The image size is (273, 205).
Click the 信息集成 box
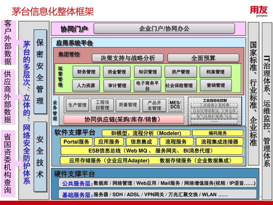[x=142, y=141]
